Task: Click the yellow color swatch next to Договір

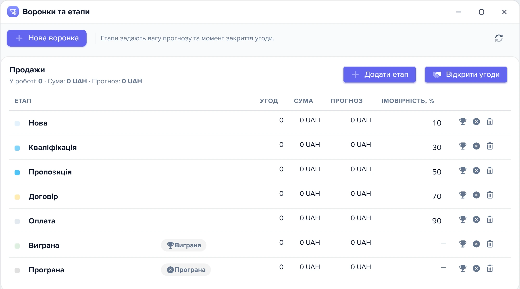Action: pos(17,197)
